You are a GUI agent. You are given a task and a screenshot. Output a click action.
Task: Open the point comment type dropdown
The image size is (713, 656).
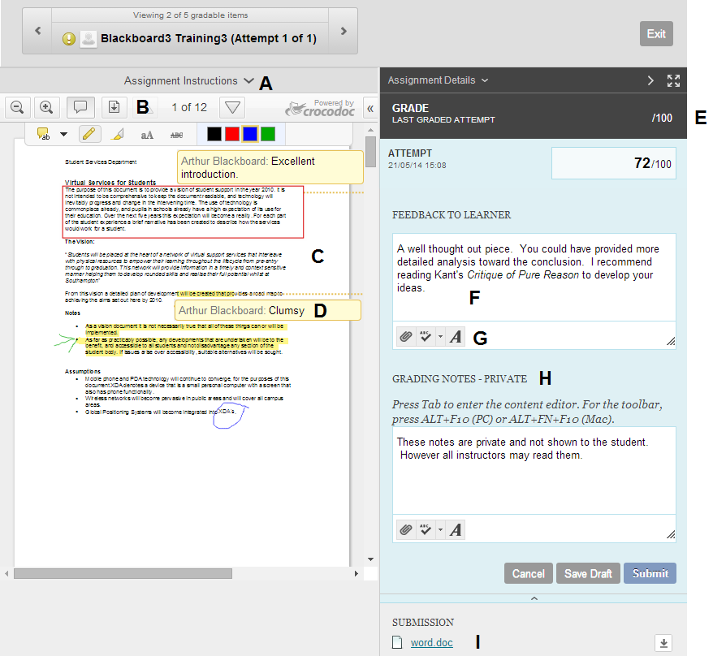pyautogui.click(x=63, y=134)
